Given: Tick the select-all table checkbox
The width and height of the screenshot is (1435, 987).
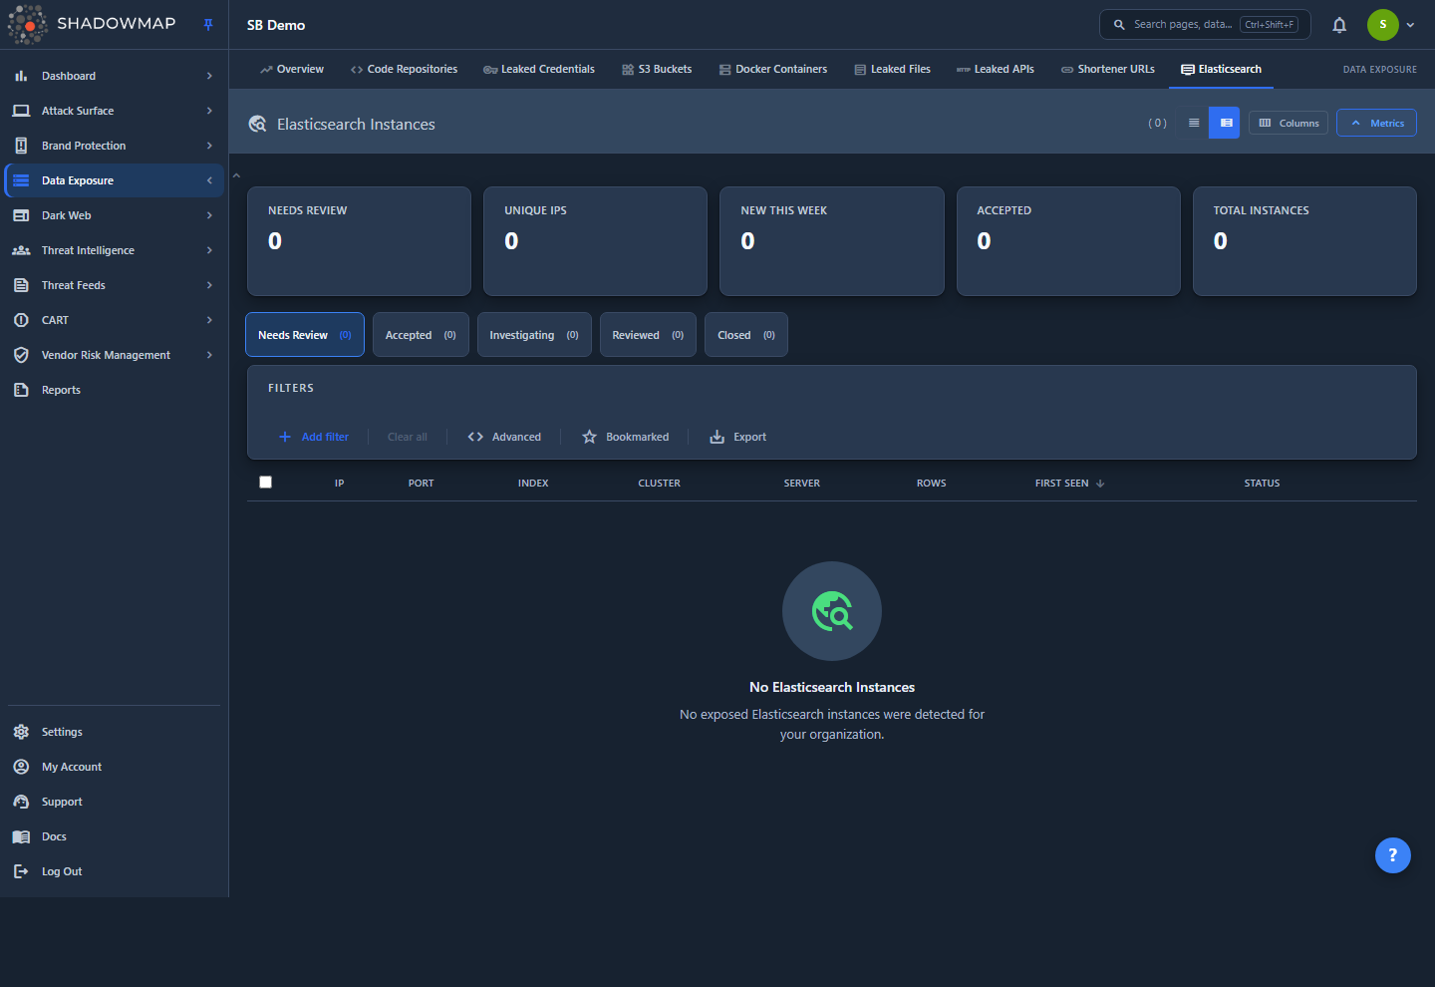Looking at the screenshot, I should click(266, 483).
